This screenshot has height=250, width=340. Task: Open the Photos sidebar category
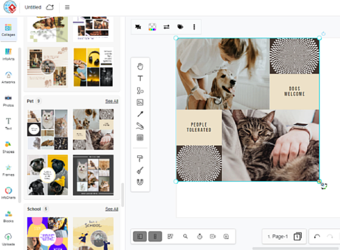pyautogui.click(x=8, y=101)
